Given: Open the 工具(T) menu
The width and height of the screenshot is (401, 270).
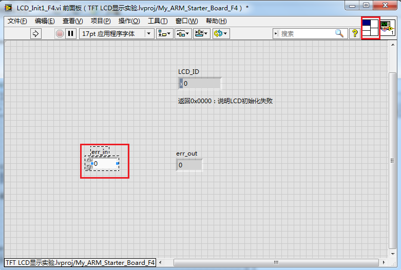Looking at the screenshot, I should [158, 21].
